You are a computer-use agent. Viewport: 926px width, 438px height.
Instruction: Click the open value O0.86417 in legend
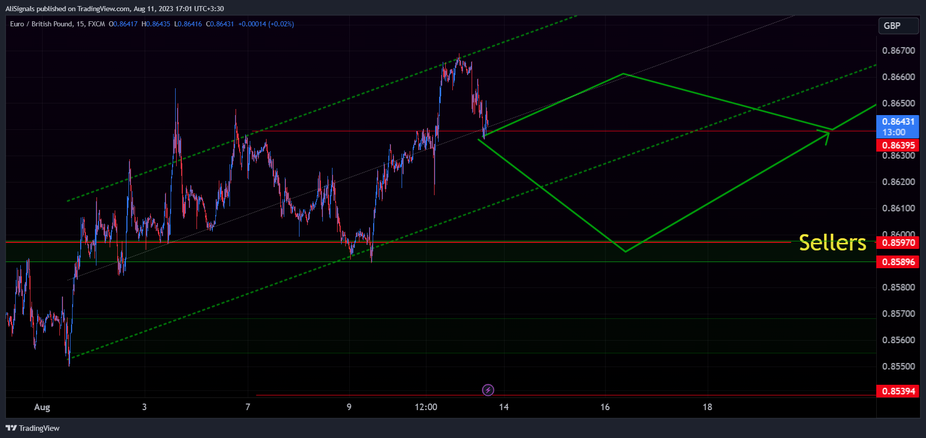pos(123,24)
